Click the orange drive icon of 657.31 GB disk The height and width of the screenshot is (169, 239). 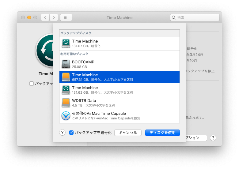[66, 77]
